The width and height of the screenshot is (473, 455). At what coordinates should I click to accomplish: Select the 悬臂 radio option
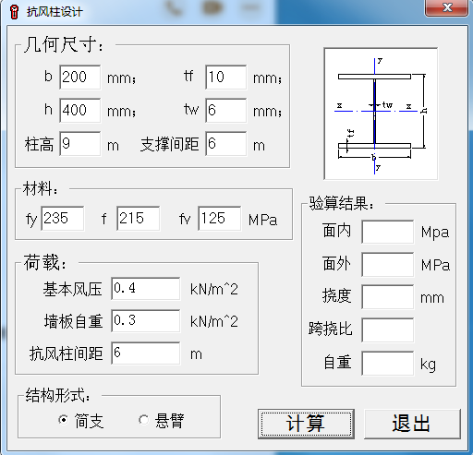[143, 420]
